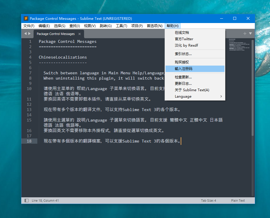
Task: Select 购买授权 menu item
Action: [x=195, y=62]
